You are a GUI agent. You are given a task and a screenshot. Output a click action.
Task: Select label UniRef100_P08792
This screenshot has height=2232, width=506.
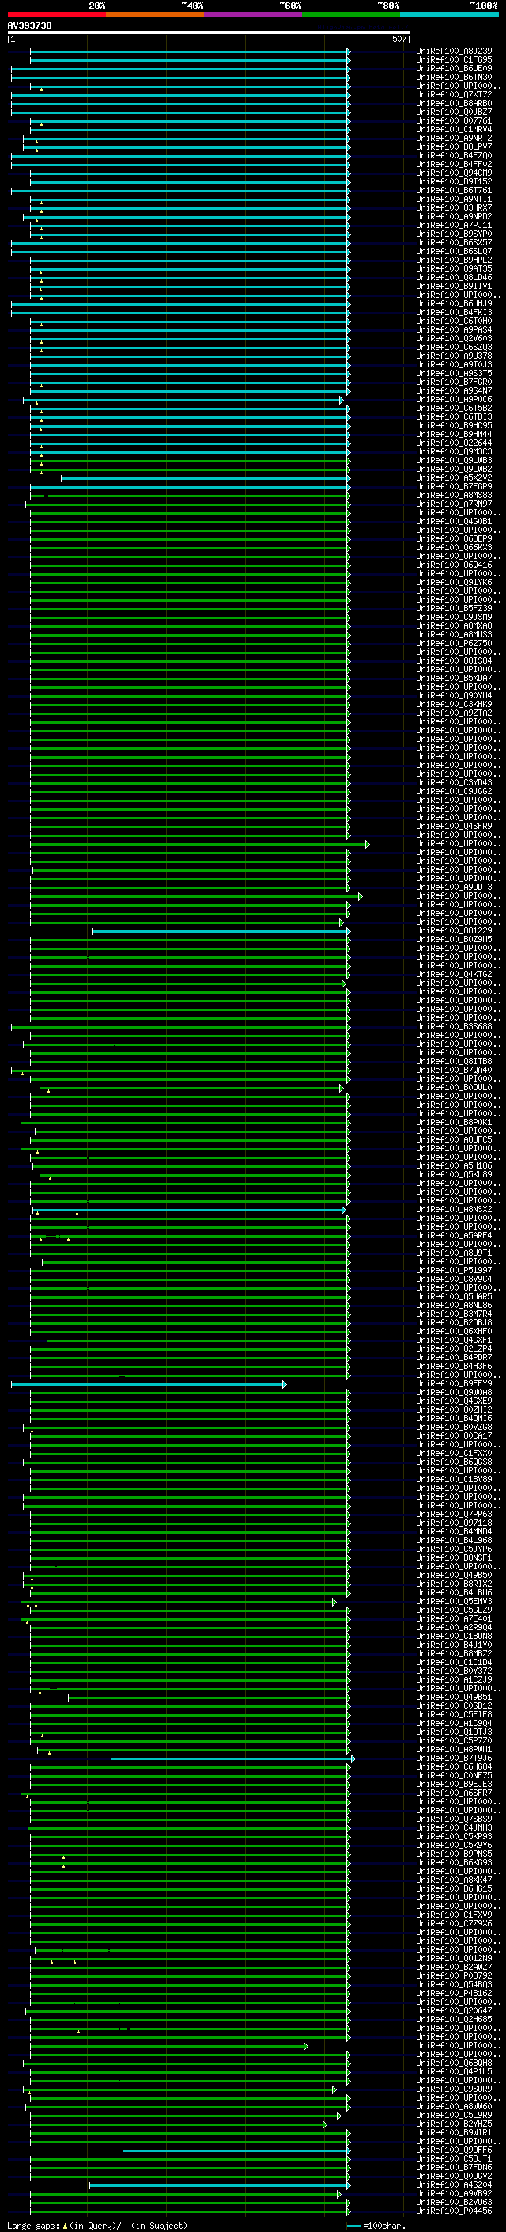(454, 1975)
